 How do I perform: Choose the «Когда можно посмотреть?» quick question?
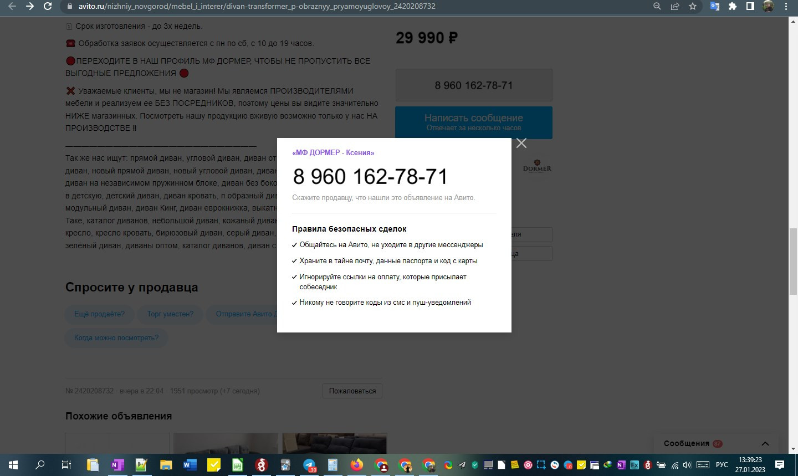[x=116, y=338]
